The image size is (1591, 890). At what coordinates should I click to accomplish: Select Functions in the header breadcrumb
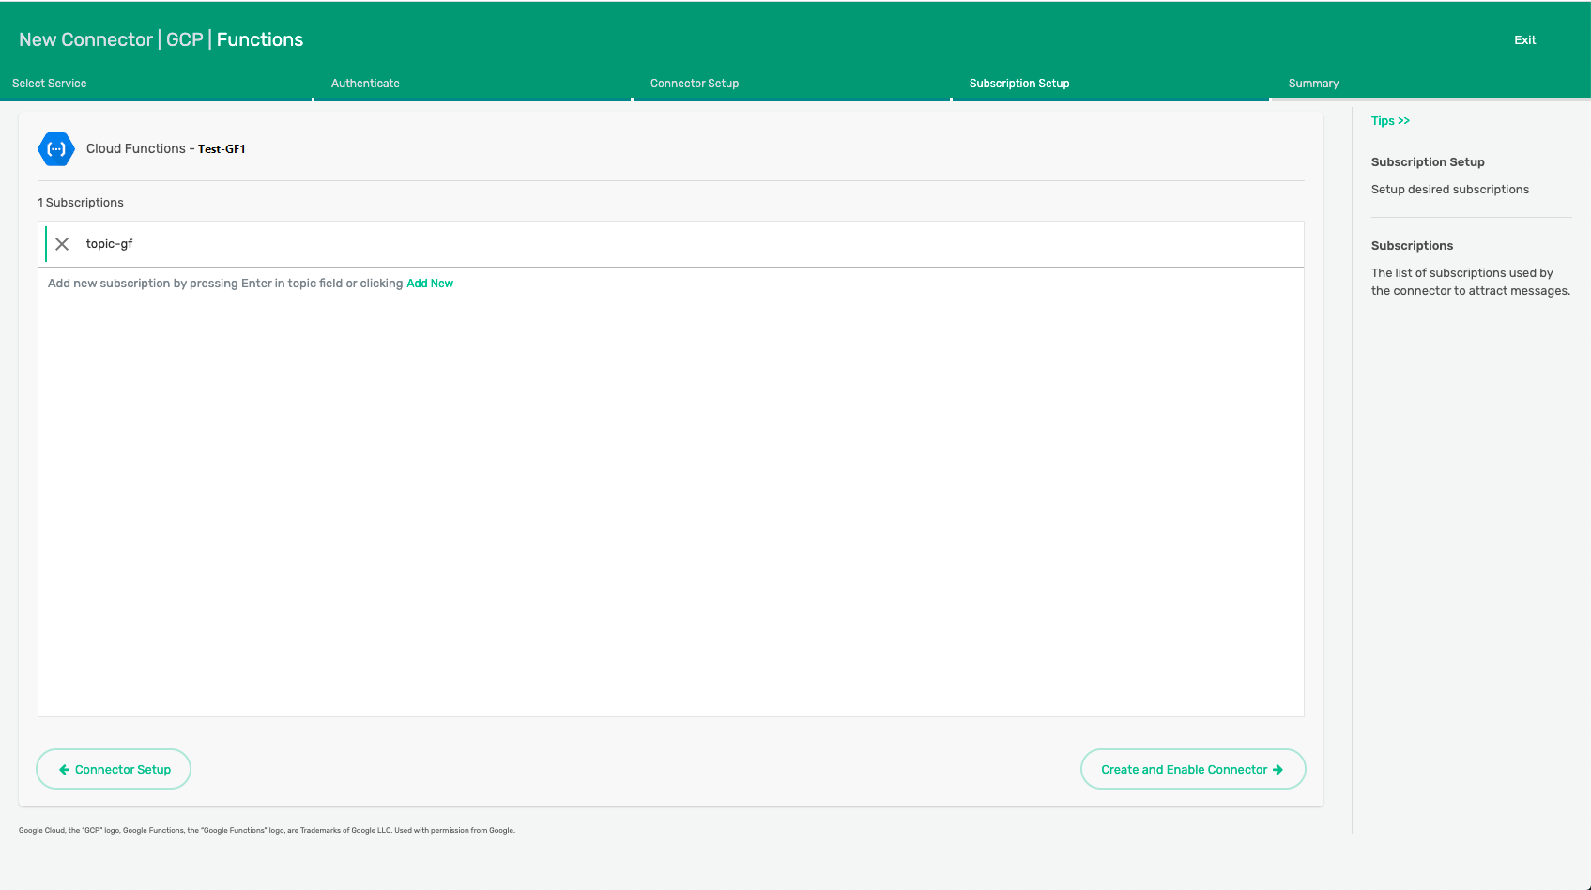(x=260, y=39)
